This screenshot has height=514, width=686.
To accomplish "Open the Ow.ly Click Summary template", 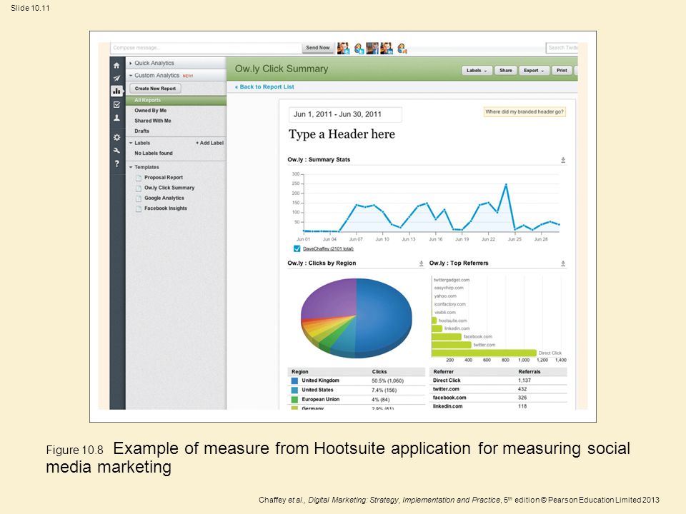I will 169,188.
